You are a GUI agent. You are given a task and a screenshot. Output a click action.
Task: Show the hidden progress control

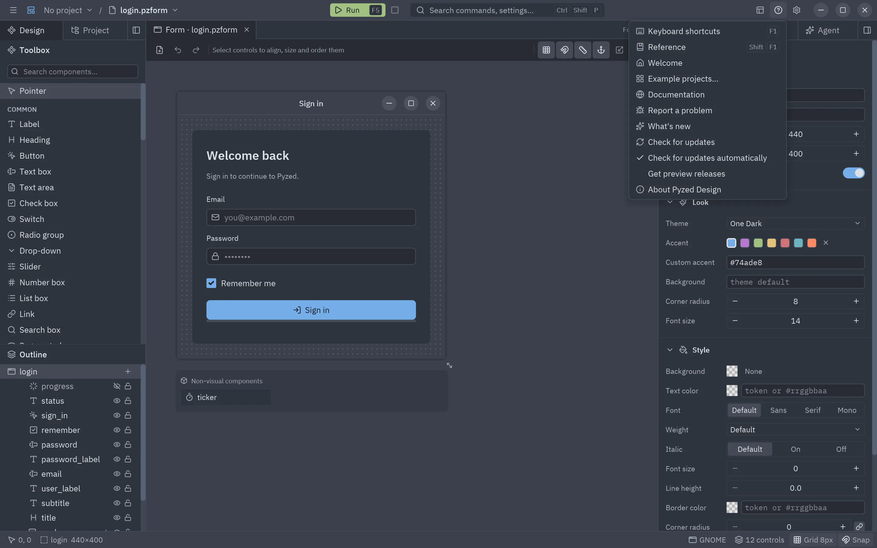pos(117,386)
